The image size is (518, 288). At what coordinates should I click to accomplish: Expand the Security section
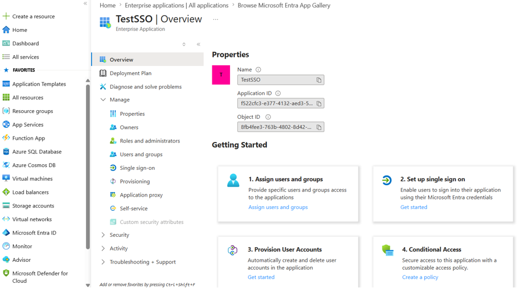(103, 235)
